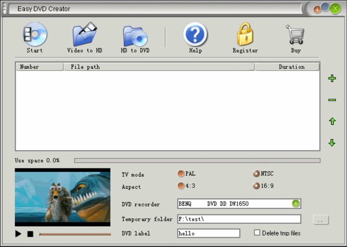
Task: Remove a file with the green minus icon
Action: coord(332,100)
